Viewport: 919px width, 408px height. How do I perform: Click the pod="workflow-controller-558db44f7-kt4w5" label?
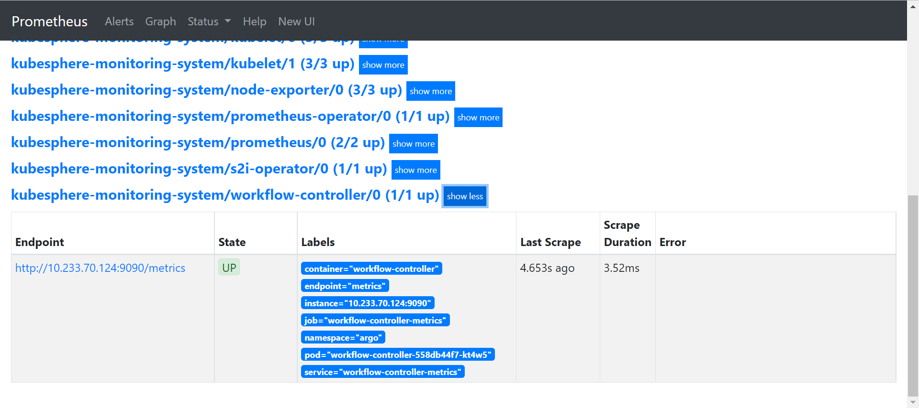coord(398,354)
